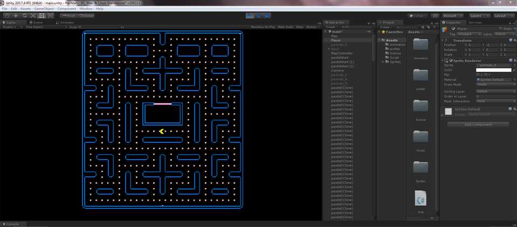Click the Transform component help book icon
The height and width of the screenshot is (227, 517).
click(510, 40)
